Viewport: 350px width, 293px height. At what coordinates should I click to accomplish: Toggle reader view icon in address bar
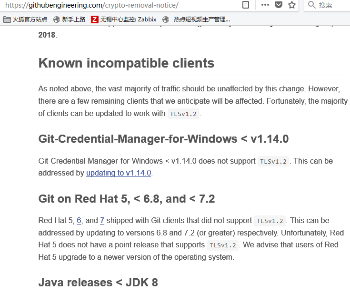coord(246,5)
